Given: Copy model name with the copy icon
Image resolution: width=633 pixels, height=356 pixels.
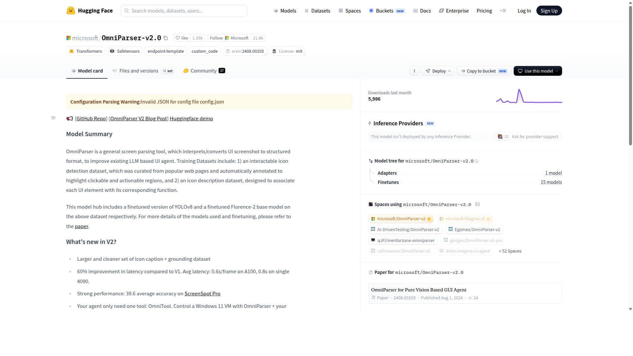Looking at the screenshot, I should click(x=166, y=38).
